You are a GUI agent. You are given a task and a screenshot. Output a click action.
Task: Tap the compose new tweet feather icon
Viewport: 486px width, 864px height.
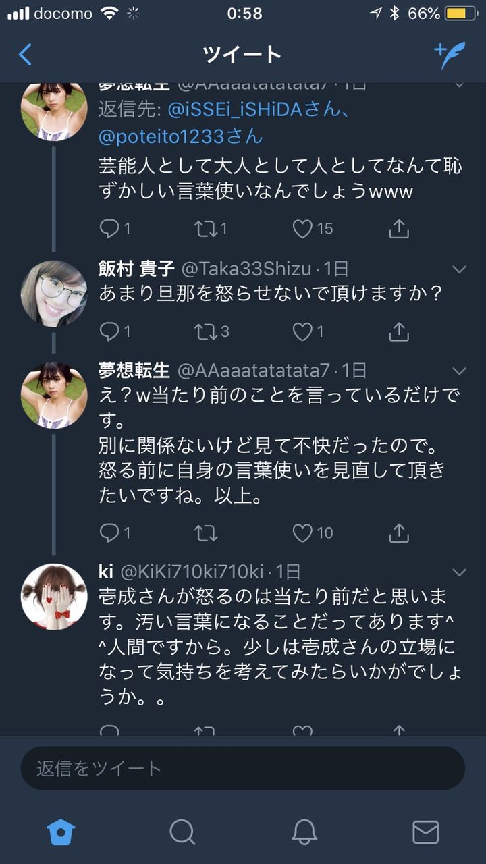[x=450, y=54]
